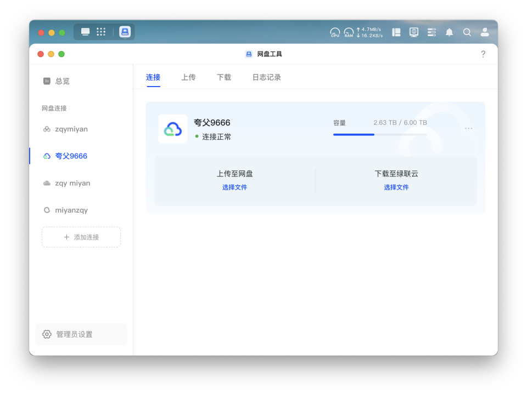Switch to the 连接 tab
This screenshot has width=527, height=394.
click(153, 77)
